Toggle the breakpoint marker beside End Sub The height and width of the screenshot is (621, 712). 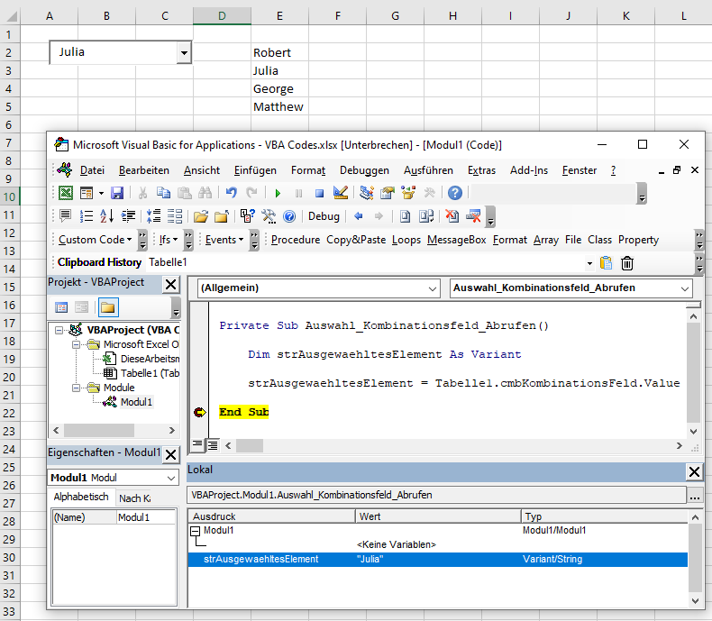click(200, 412)
